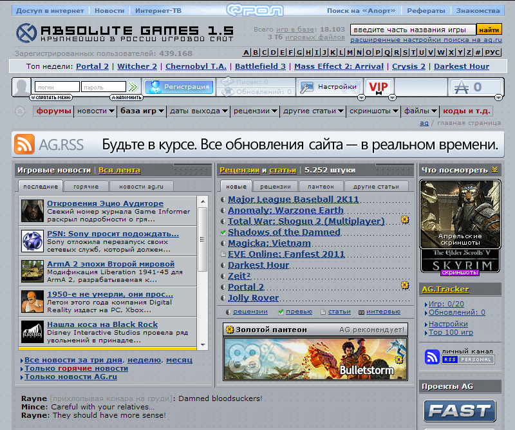Image resolution: width=515 pixels, height=430 pixels.
Task: Click the Регистрация button
Action: [x=179, y=87]
